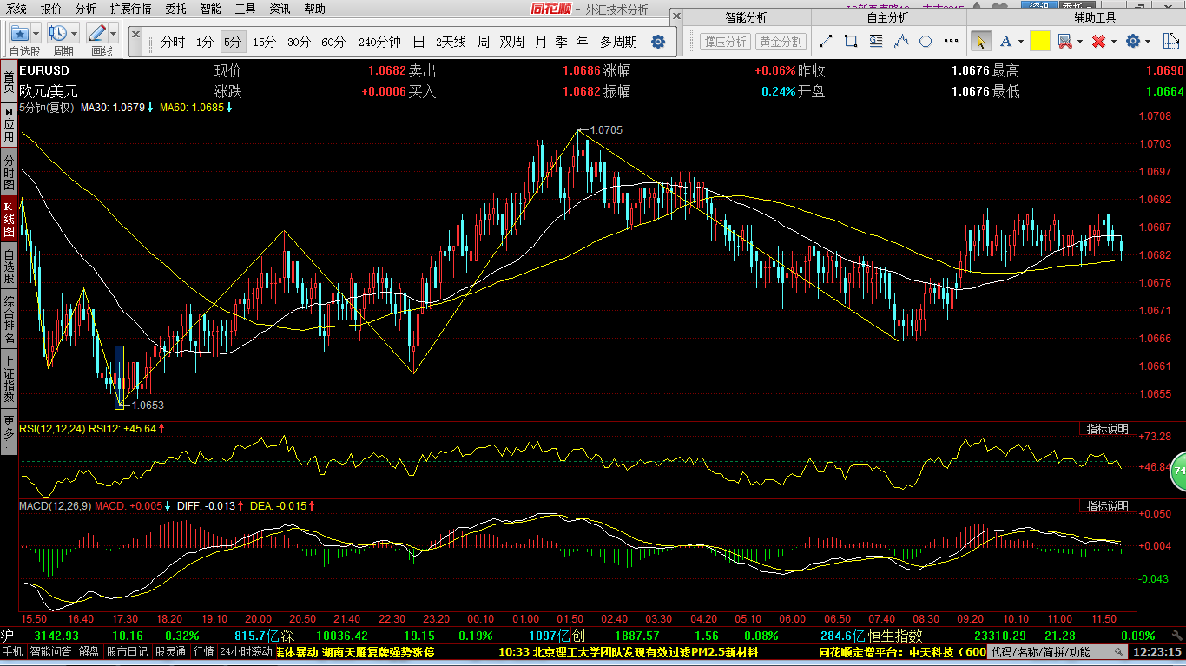Expand the text tool A dropdown arrow
The image size is (1186, 666).
coord(1021,41)
